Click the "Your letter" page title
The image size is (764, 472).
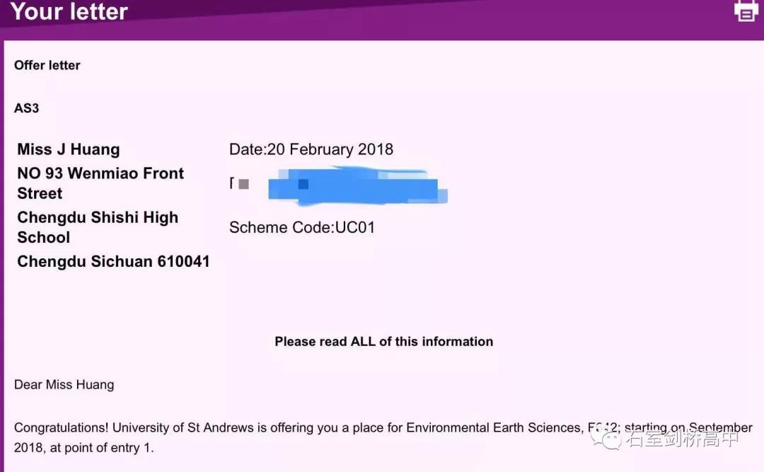[x=69, y=11]
